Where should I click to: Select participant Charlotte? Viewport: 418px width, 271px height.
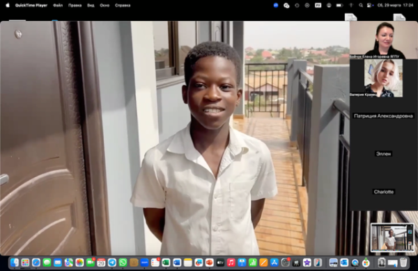tap(383, 192)
